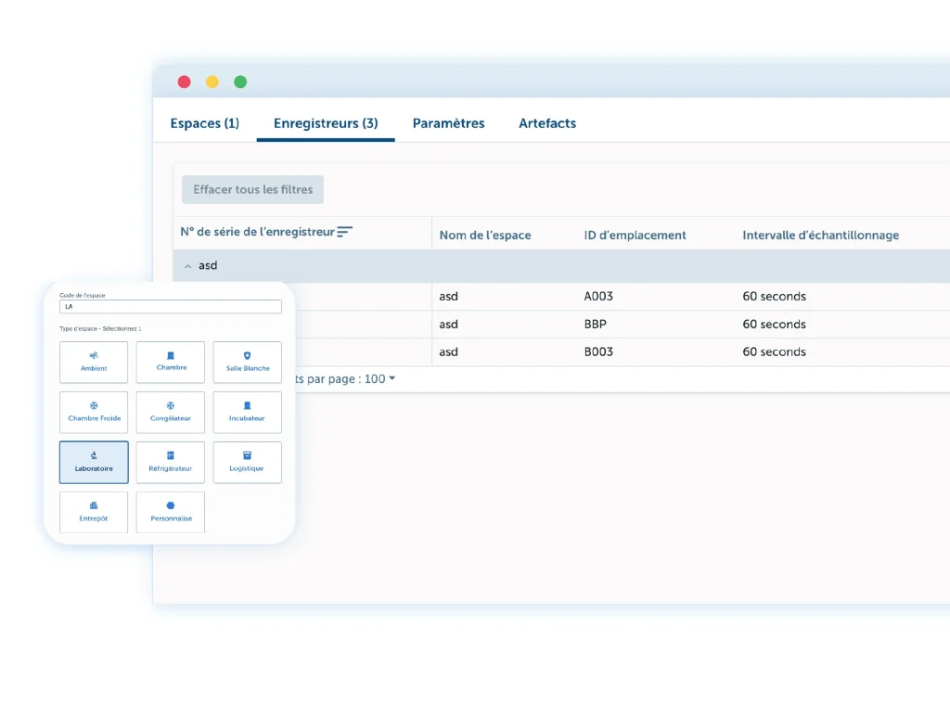
Task: Choose the Logistique box tile
Action: coord(247,462)
